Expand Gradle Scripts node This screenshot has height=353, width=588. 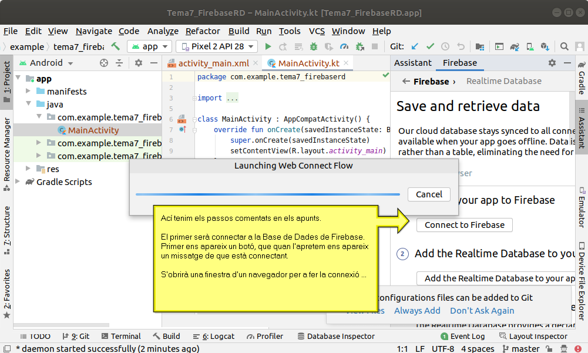point(18,181)
